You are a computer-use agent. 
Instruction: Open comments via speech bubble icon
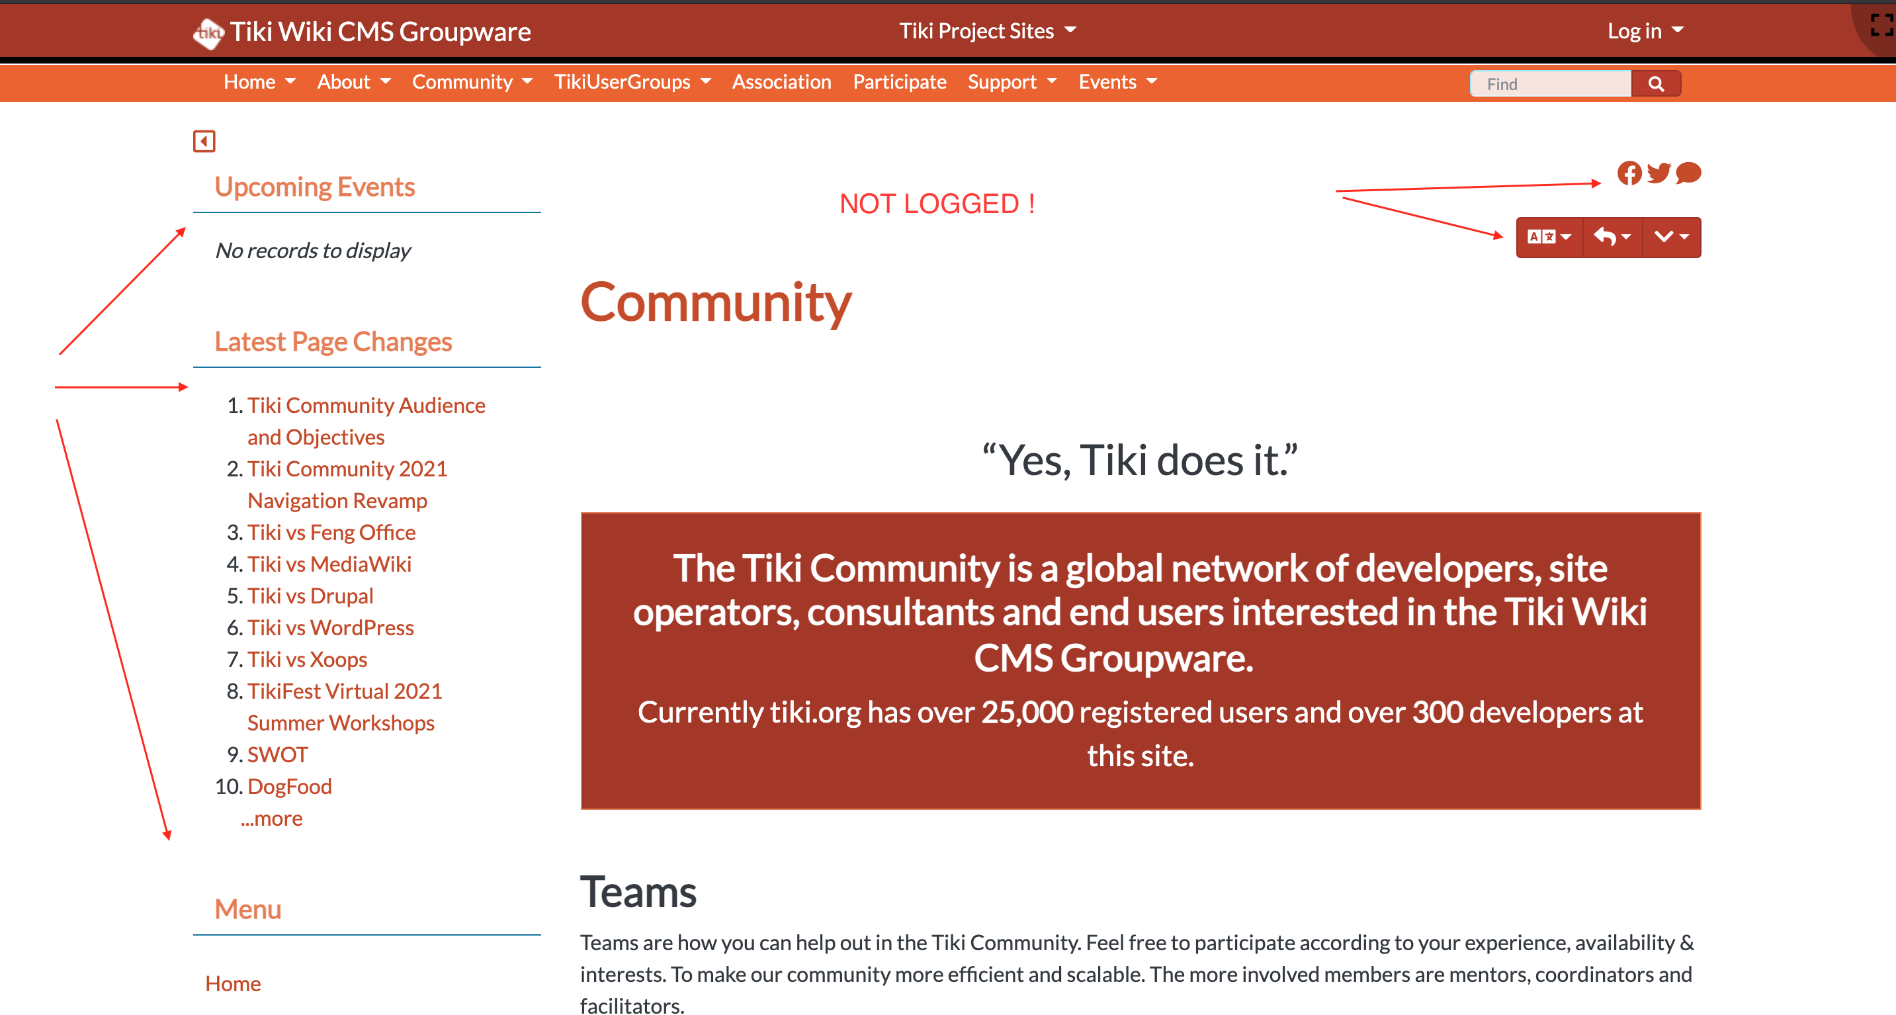click(1688, 173)
